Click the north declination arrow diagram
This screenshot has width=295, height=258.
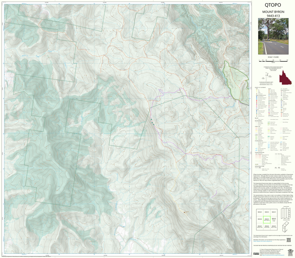coord(267,77)
